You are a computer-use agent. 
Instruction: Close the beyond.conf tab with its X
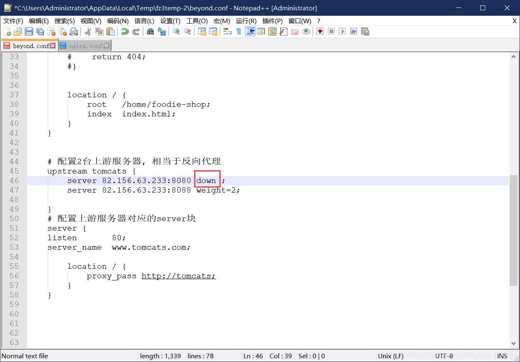click(x=53, y=46)
